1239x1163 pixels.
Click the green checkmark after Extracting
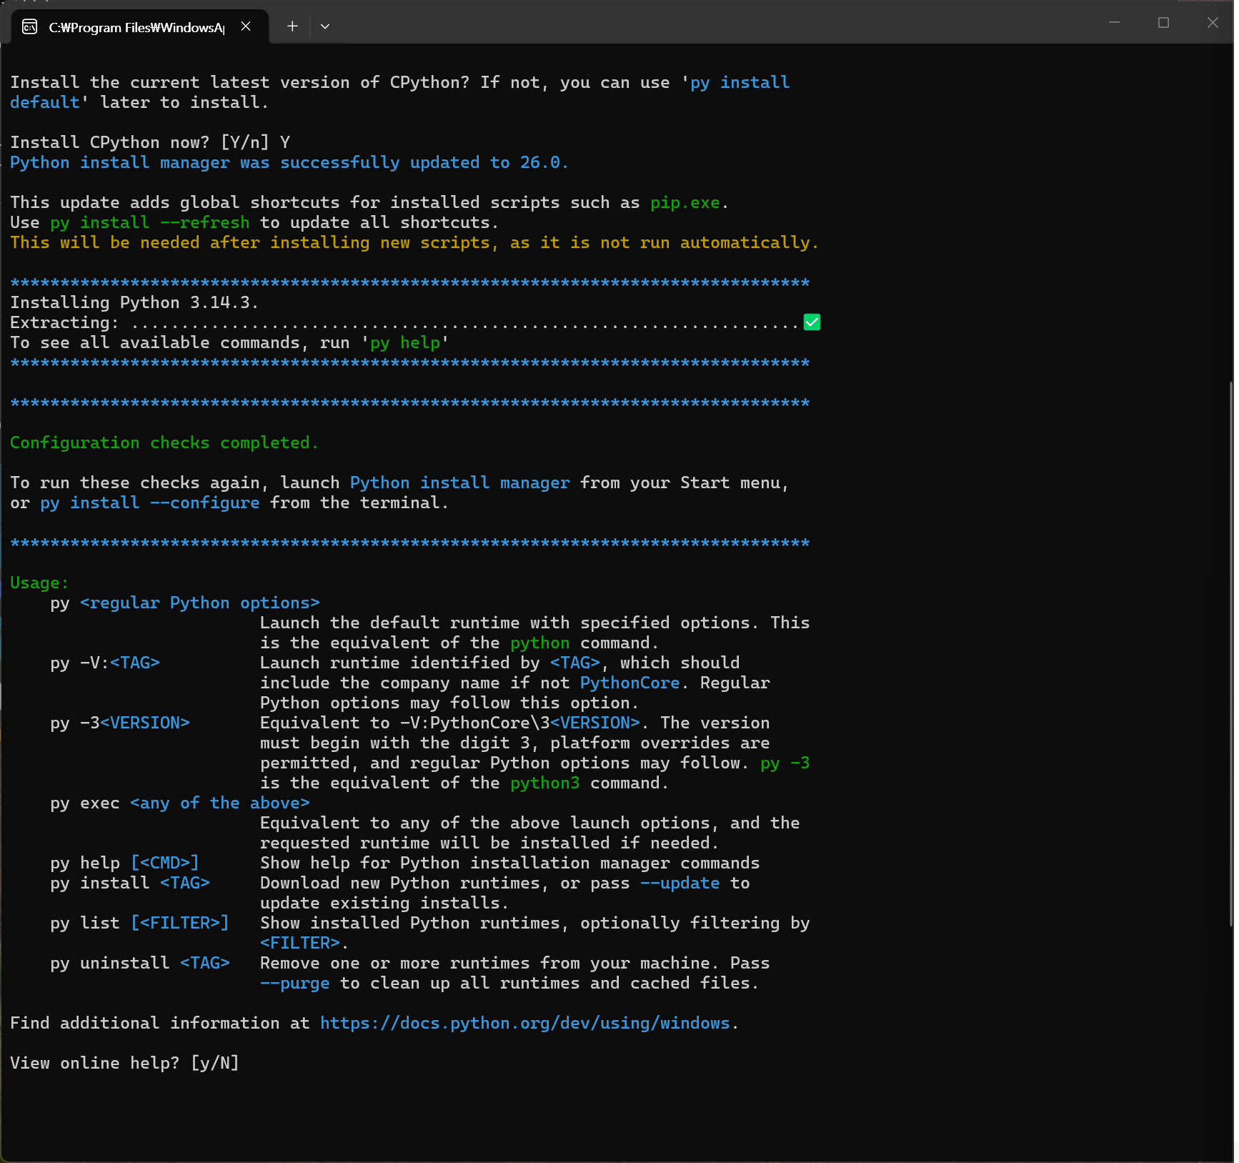[x=812, y=322]
